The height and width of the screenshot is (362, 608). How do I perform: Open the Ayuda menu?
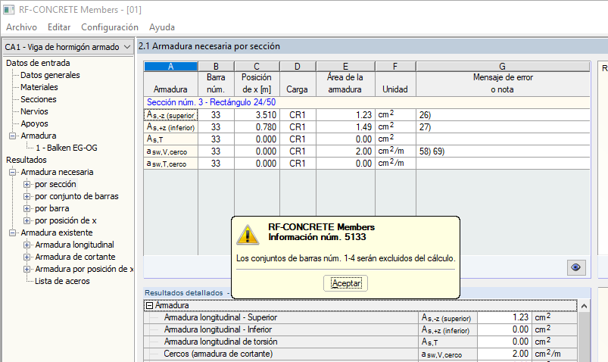click(x=162, y=27)
